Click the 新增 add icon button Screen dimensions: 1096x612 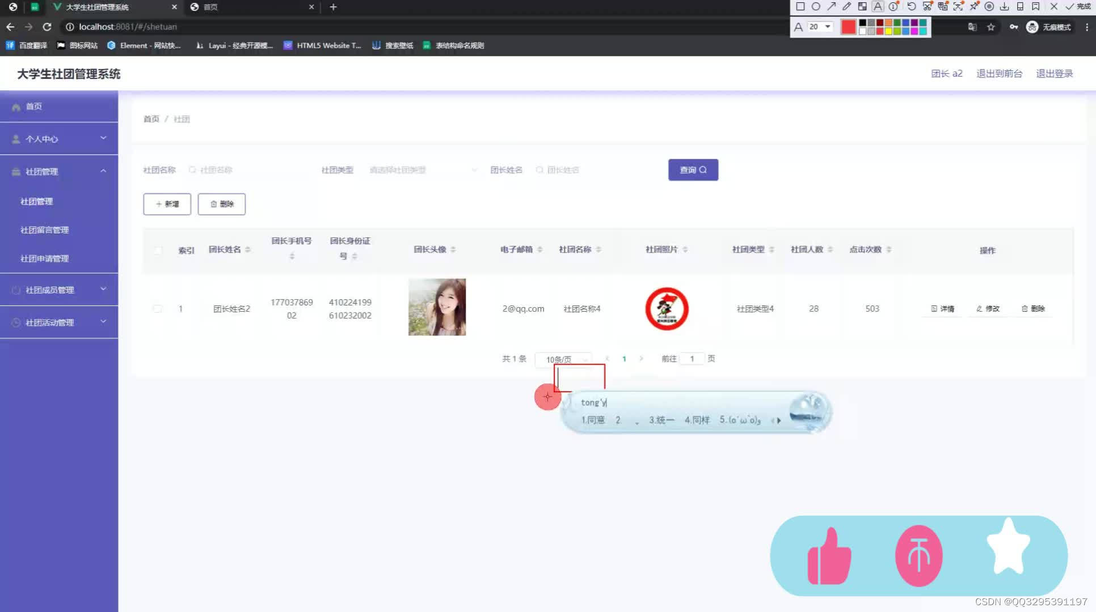(166, 203)
